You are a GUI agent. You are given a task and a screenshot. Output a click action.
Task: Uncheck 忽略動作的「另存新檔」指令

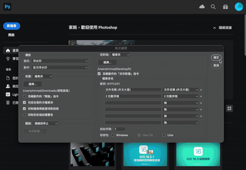99,74
